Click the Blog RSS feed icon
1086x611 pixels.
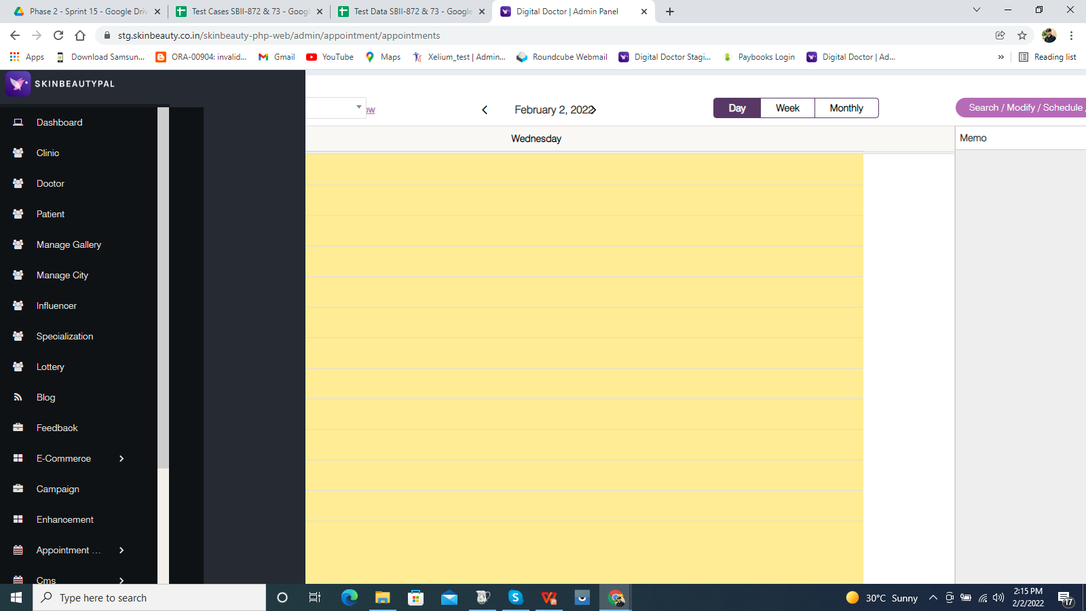point(18,397)
